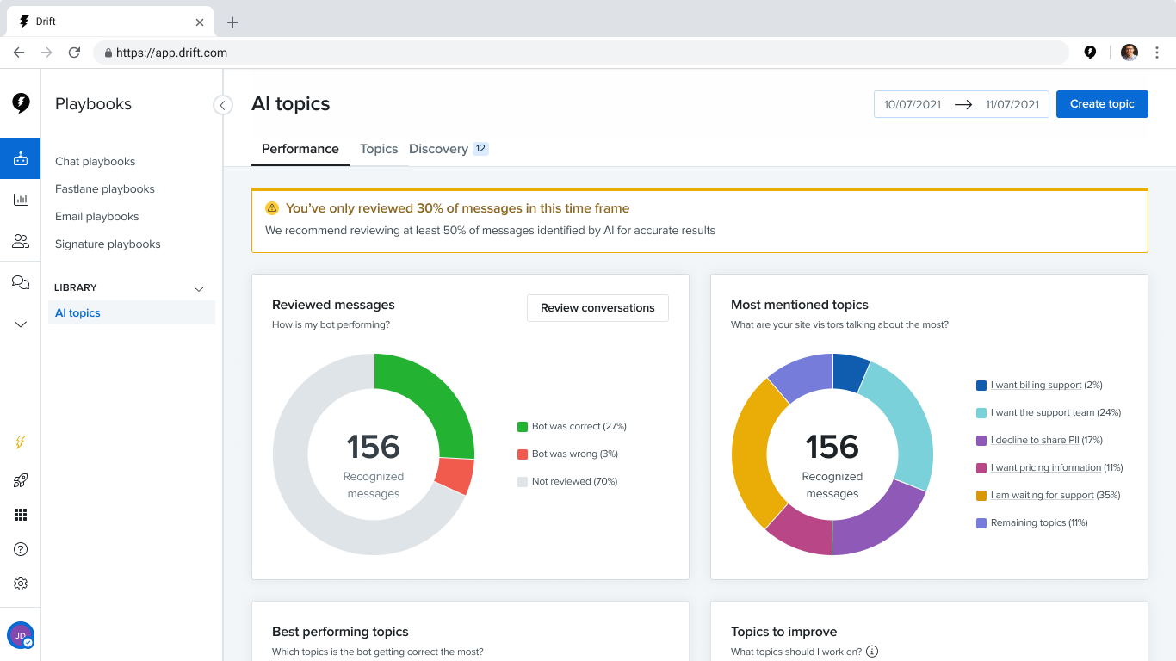This screenshot has height=661, width=1176.
Task: Open Fastlane playbooks
Action: pyautogui.click(x=105, y=188)
